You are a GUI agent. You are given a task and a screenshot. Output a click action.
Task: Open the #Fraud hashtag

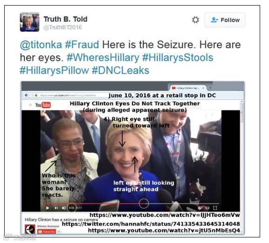82,45
